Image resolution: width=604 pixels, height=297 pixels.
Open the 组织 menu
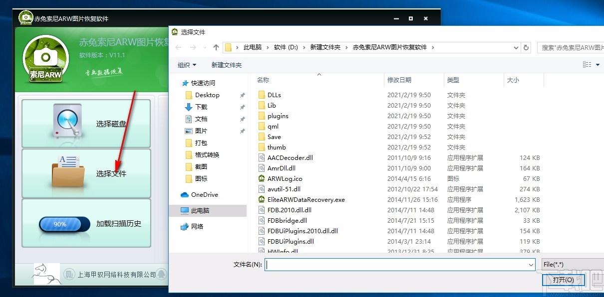pos(187,65)
